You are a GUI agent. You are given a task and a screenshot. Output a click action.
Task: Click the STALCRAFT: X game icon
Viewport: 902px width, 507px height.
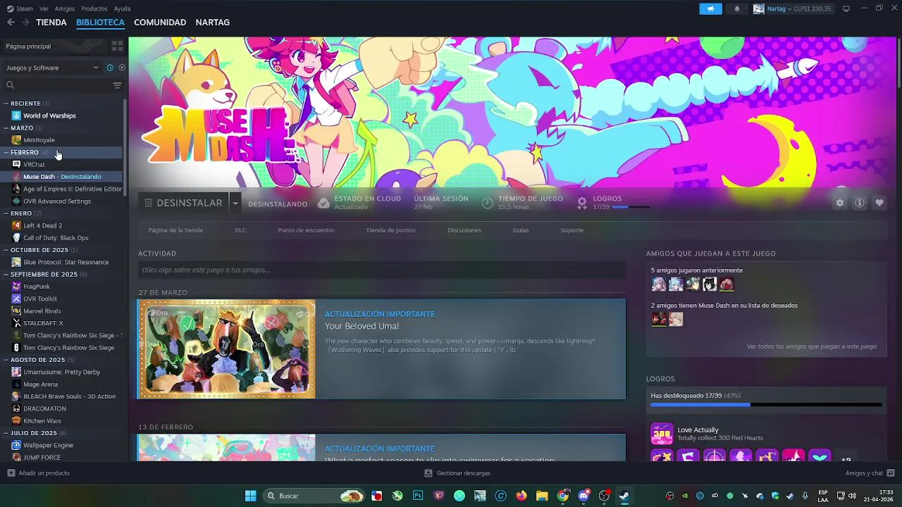click(x=16, y=323)
